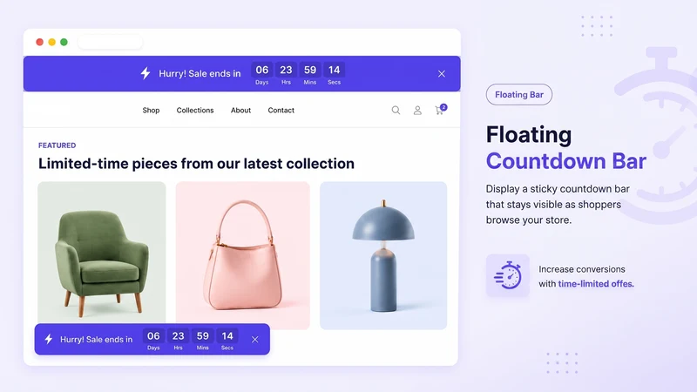
Task: Click 23 Hrs in floating bottom bar
Action: tap(179, 340)
